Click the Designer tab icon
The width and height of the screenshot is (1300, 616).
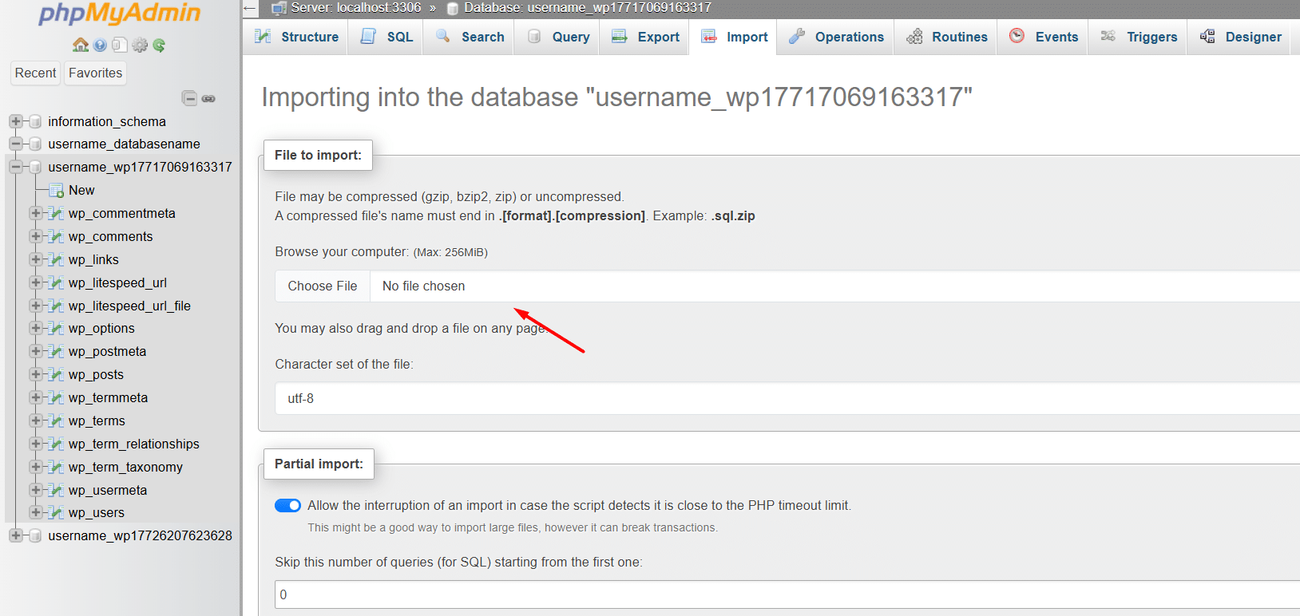[x=1207, y=36]
